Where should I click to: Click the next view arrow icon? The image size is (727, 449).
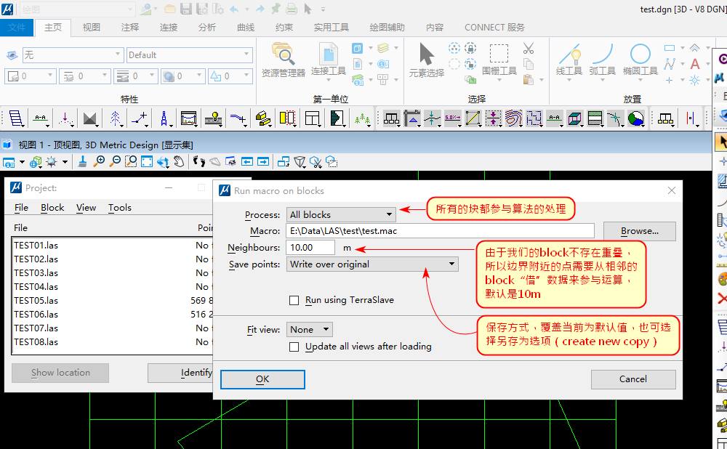263,162
